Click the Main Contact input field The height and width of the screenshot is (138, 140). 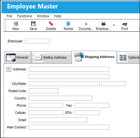pyautogui.click(x=69, y=127)
